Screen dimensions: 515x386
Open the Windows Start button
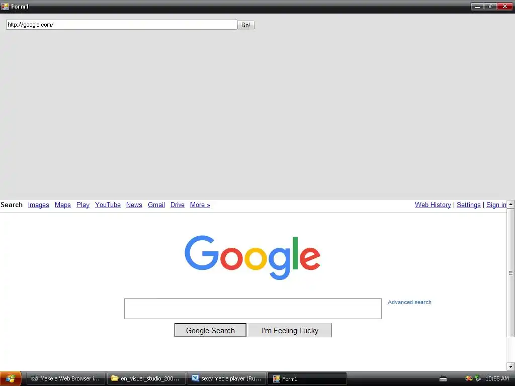[x=11, y=378]
